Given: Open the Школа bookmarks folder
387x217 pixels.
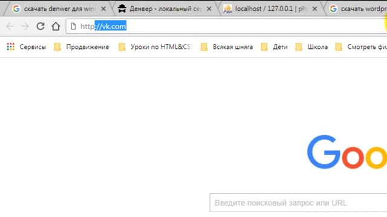Looking at the screenshot, I should click(x=312, y=47).
